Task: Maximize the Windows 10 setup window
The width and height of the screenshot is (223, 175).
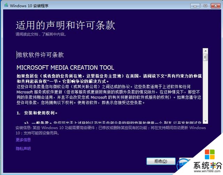Action: (x=205, y=6)
